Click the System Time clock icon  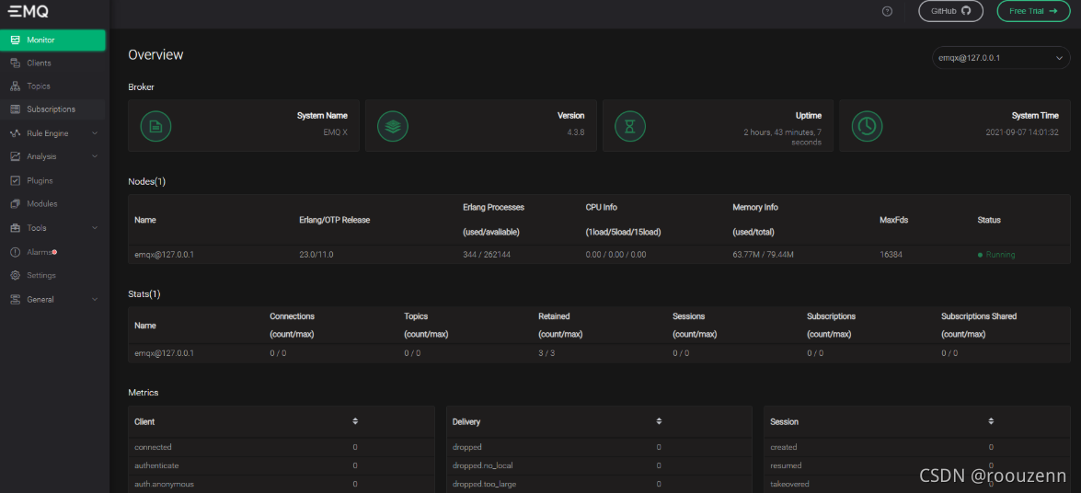pos(868,126)
